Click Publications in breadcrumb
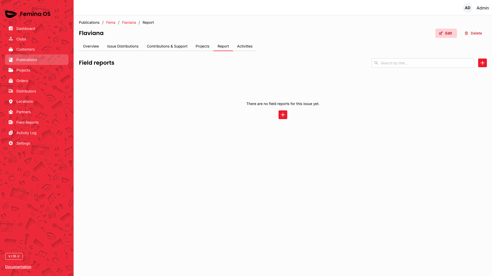492x276 pixels. tap(89, 22)
